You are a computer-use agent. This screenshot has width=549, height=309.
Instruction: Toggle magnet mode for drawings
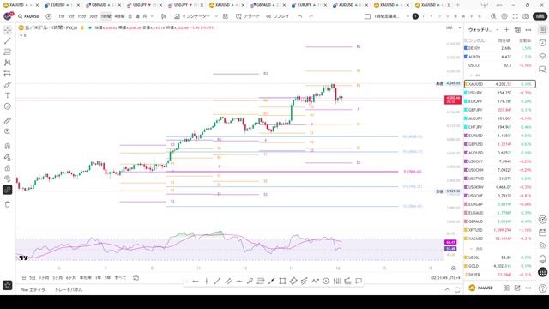tap(8, 146)
